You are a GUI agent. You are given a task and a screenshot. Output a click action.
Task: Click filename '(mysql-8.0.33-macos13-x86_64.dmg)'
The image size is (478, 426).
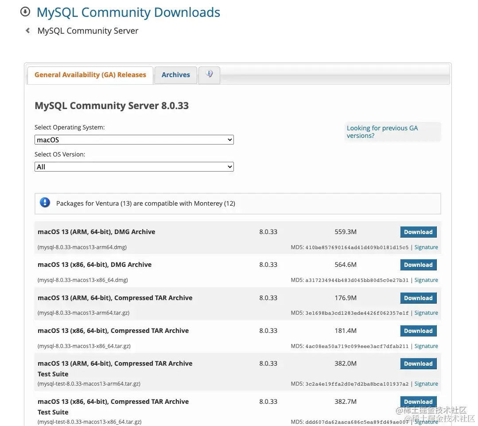pos(82,280)
